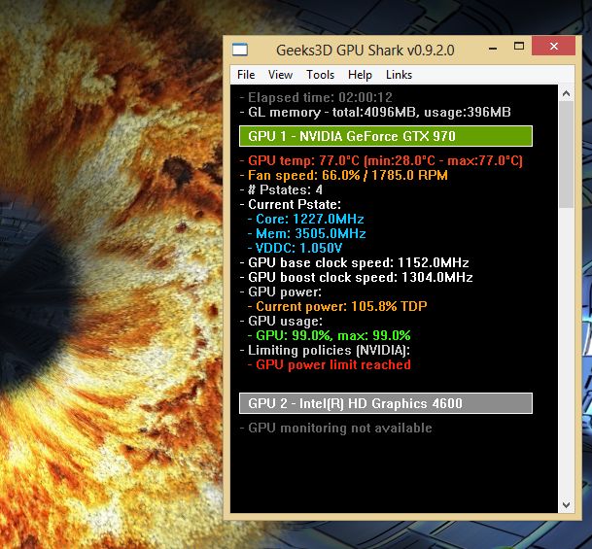This screenshot has width=592, height=549.
Task: Maximize the GPU Shark window
Action: click(x=519, y=47)
